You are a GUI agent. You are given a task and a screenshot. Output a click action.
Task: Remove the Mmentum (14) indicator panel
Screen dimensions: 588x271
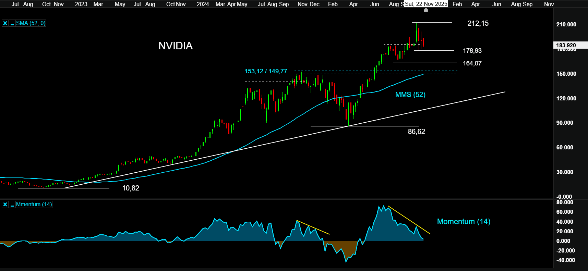pyautogui.click(x=5, y=205)
